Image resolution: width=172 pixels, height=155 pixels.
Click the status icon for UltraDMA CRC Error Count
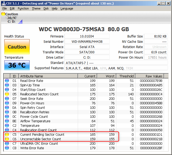pos(7,143)
